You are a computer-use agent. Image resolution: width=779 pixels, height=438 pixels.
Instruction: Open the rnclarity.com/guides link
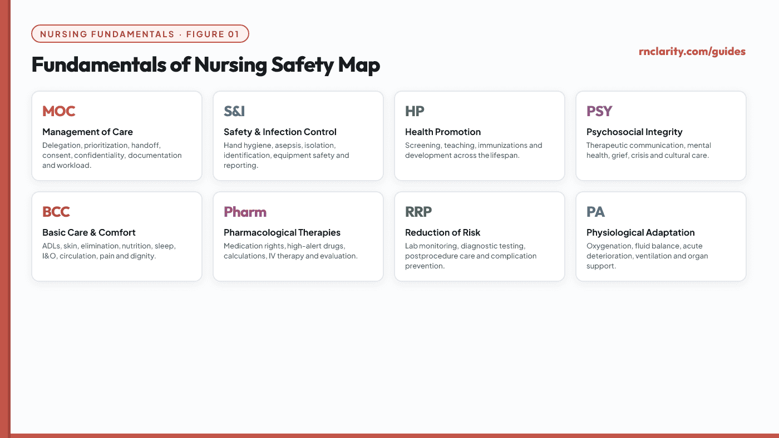pyautogui.click(x=692, y=52)
